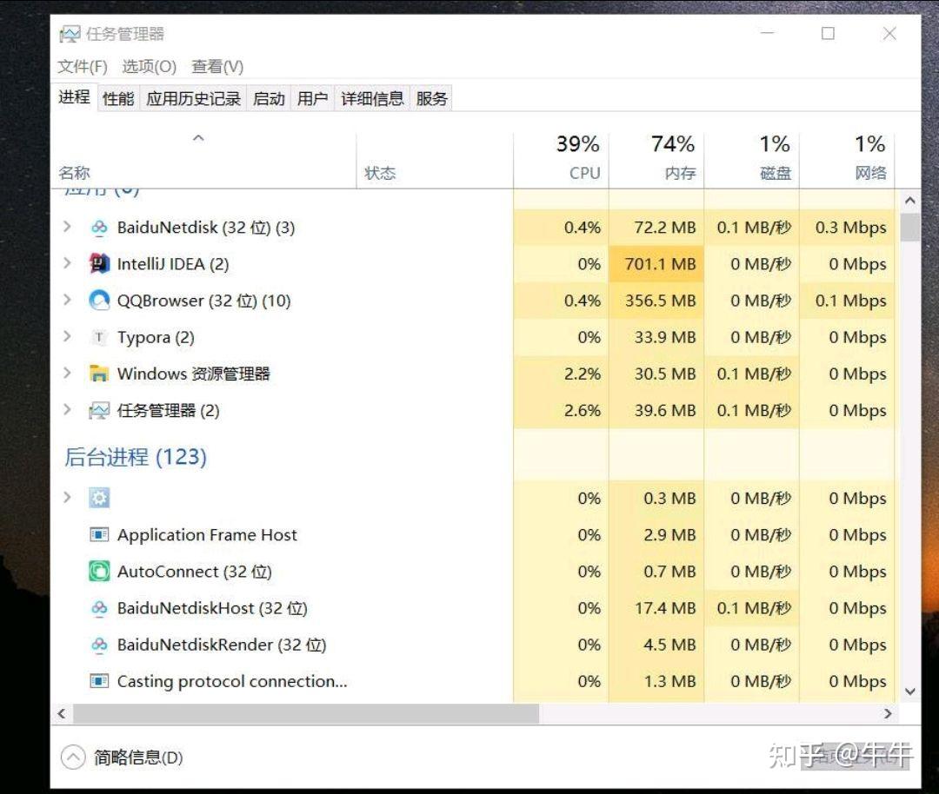Expand the BaiduNetdisk process group
This screenshot has height=794, width=939.
[68, 228]
